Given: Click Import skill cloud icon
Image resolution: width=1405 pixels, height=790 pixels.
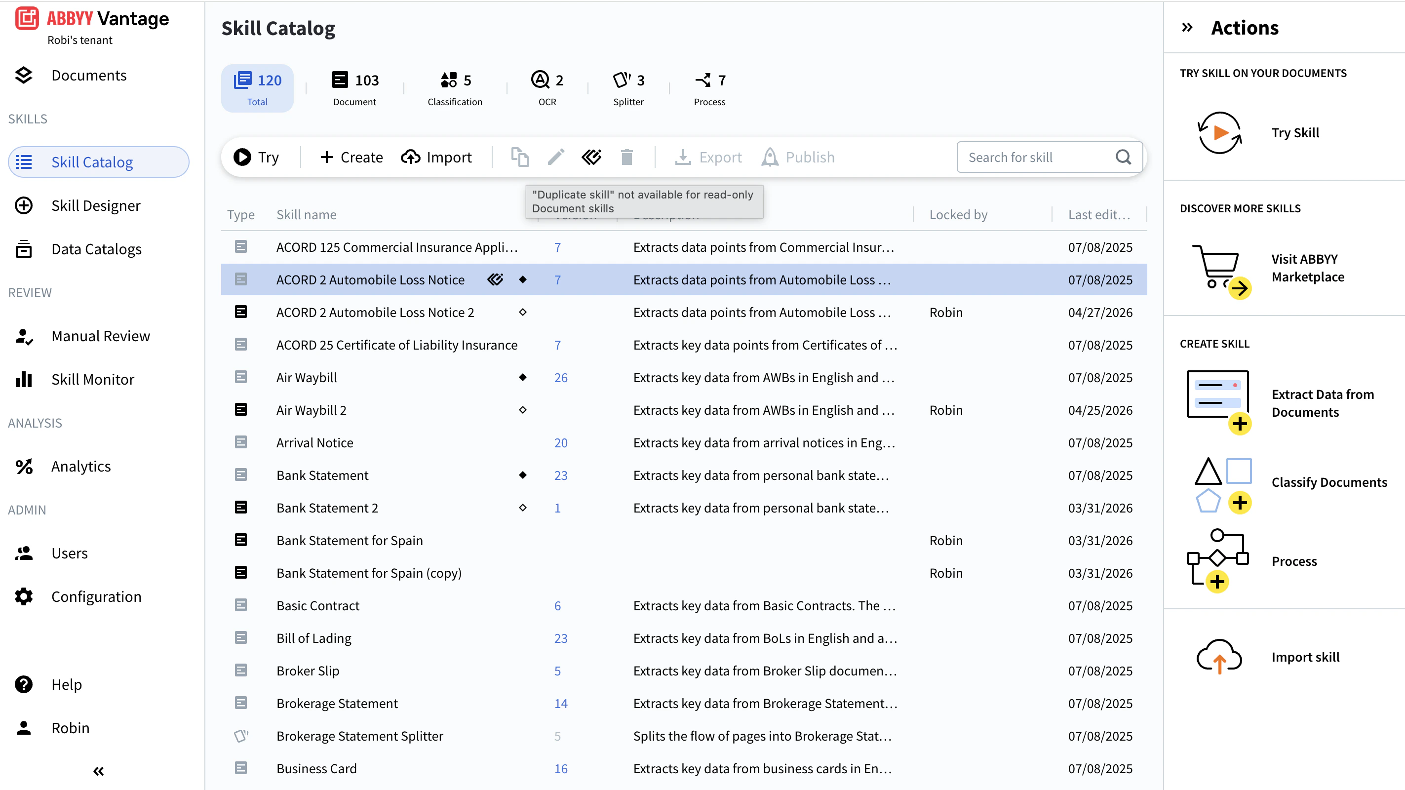Looking at the screenshot, I should point(1219,656).
